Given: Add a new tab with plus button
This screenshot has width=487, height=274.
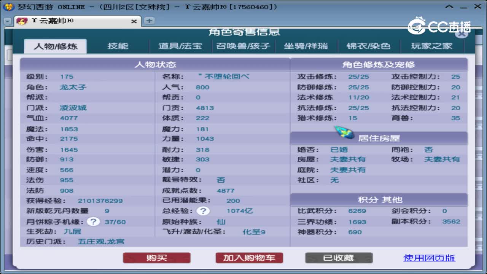Looking at the screenshot, I should (x=150, y=21).
